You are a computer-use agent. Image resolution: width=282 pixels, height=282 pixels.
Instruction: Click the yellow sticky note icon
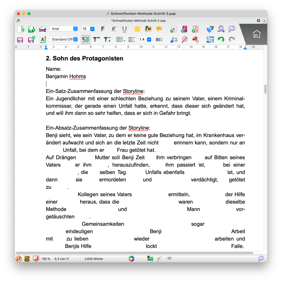[137, 29]
